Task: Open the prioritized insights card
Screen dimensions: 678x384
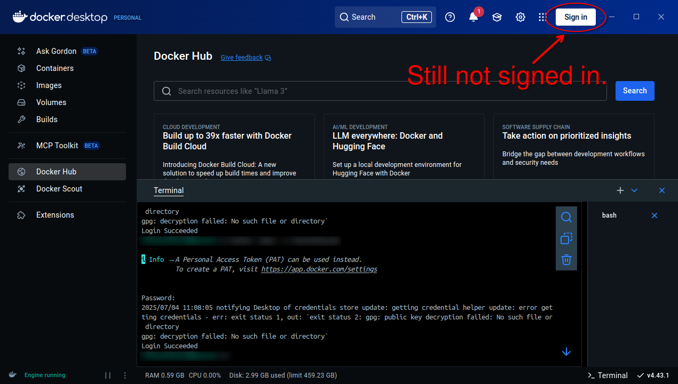Action: click(574, 146)
